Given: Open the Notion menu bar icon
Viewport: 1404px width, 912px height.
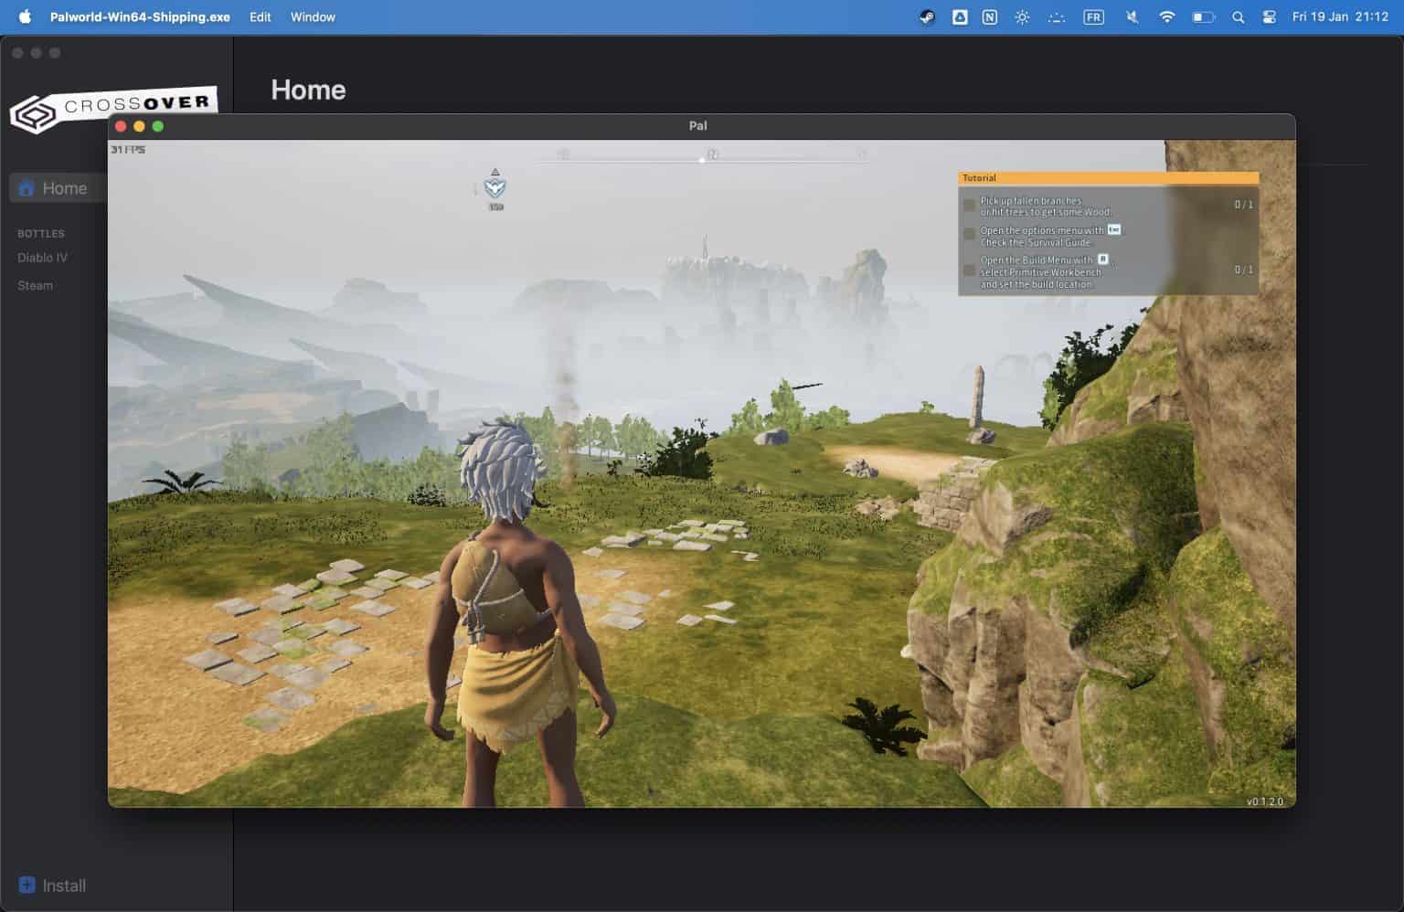Looking at the screenshot, I should click(x=990, y=16).
